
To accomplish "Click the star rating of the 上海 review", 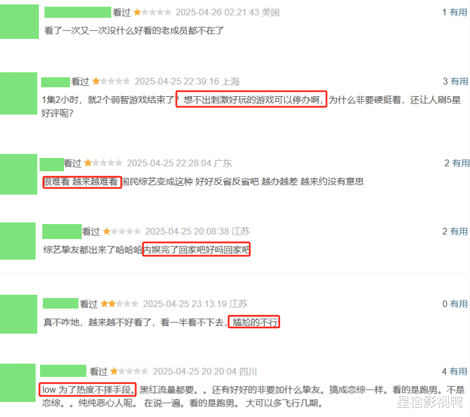I will coord(111,81).
